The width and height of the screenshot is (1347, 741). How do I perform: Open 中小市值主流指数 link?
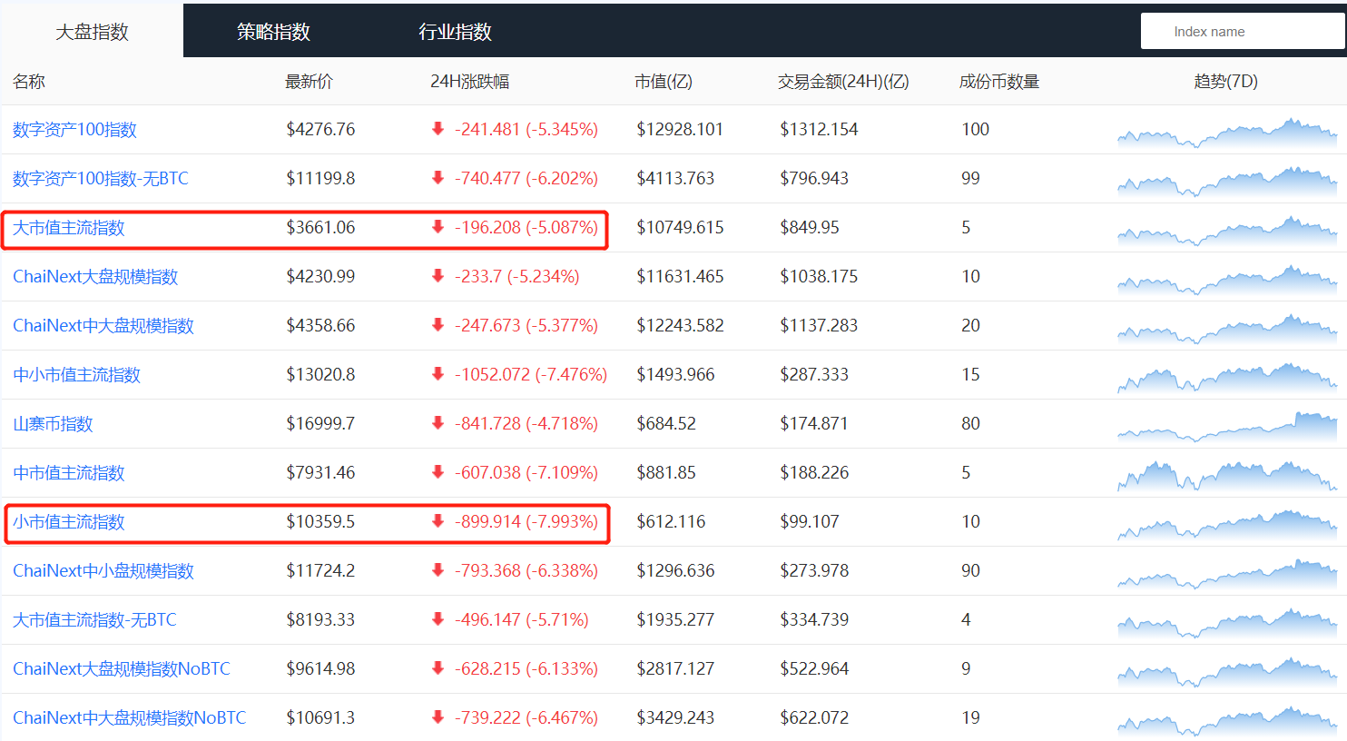[76, 375]
